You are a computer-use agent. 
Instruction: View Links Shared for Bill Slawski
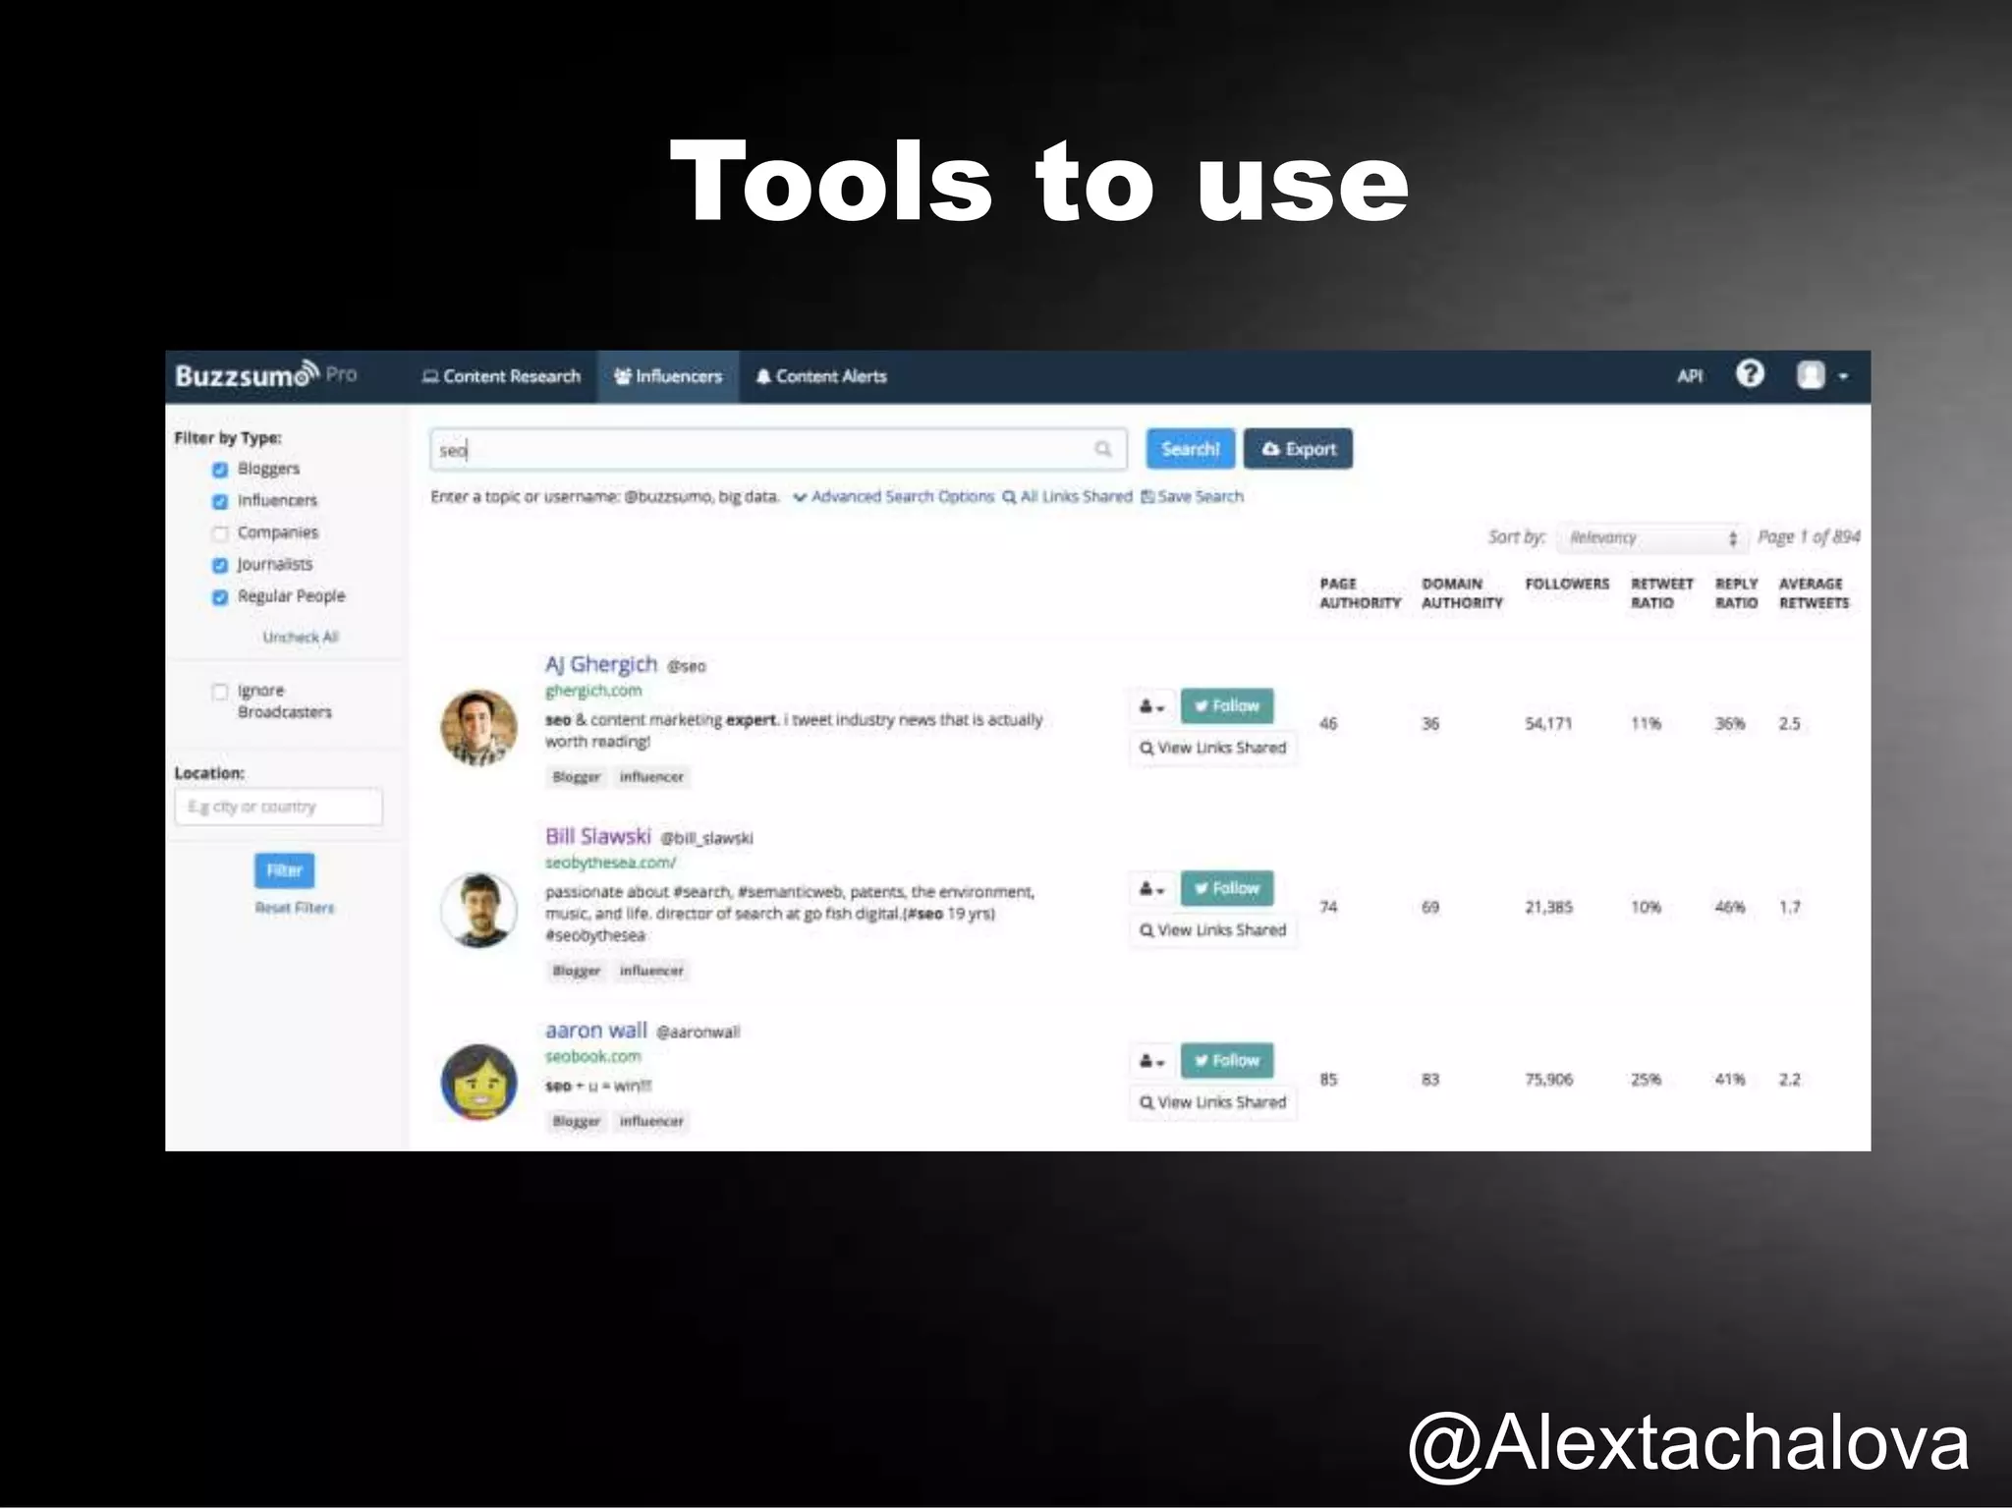coord(1213,930)
